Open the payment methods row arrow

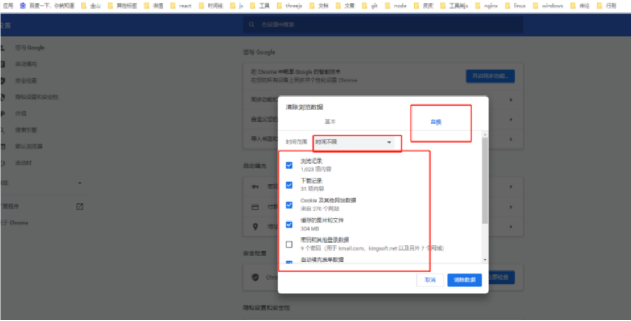511,207
